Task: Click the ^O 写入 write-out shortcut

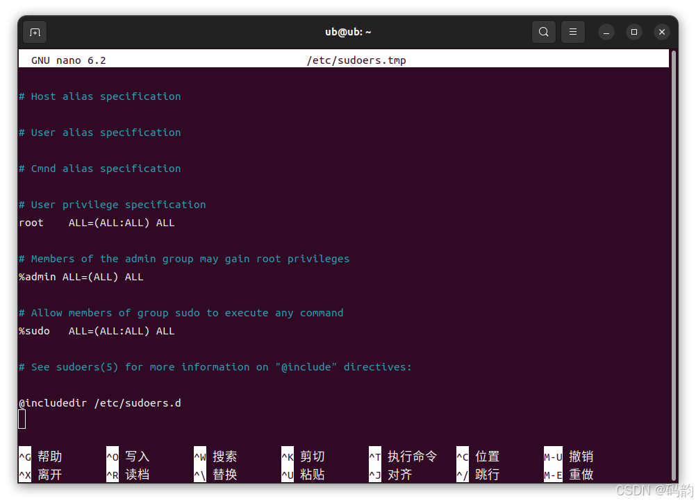Action: [128, 456]
